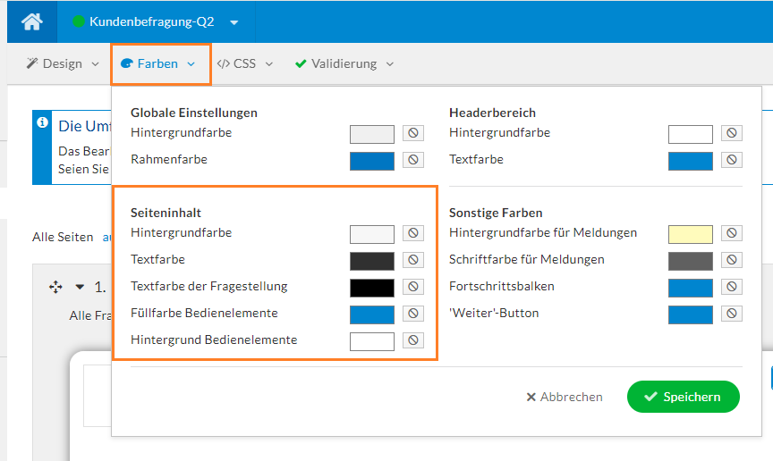Reset the 'Weiter'-Button color icon
773x461 pixels.
coord(731,314)
